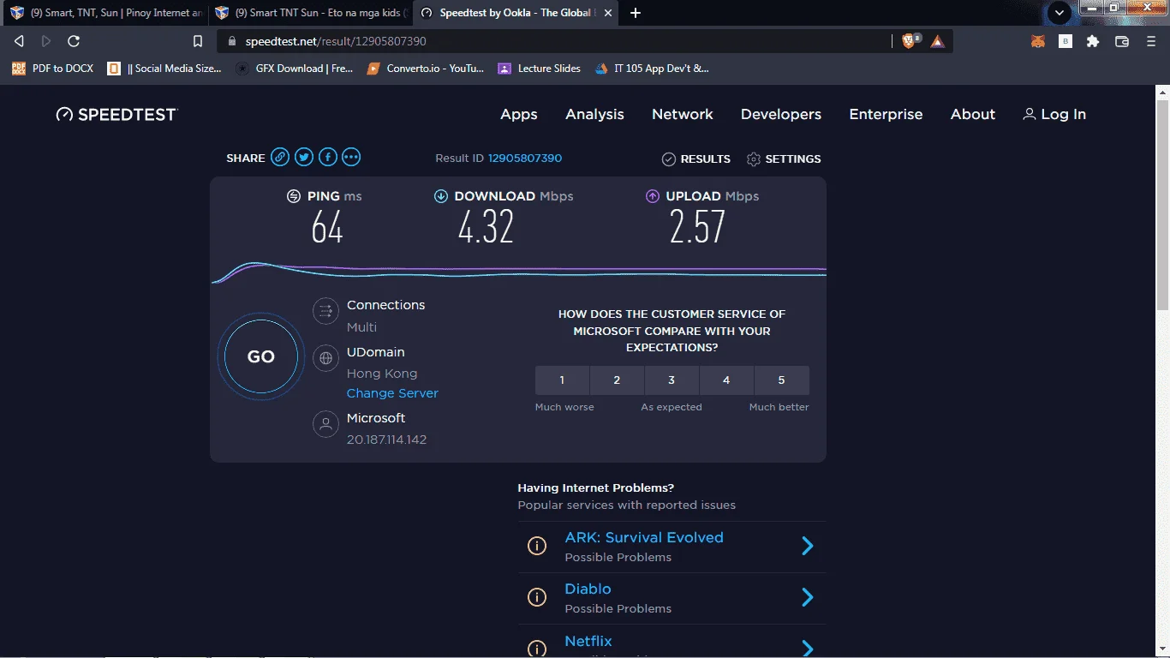Open RESULTS history
This screenshot has width=1170, height=658.
[696, 159]
